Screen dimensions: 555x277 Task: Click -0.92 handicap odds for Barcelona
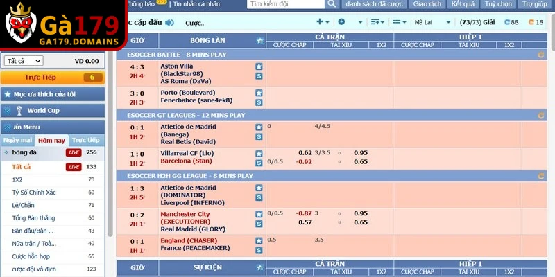(304, 162)
